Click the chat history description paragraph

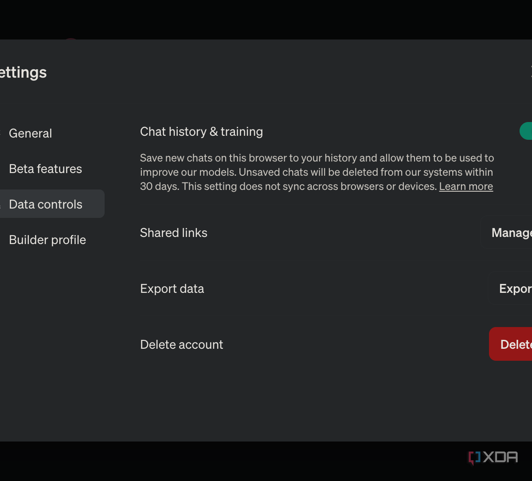point(317,172)
